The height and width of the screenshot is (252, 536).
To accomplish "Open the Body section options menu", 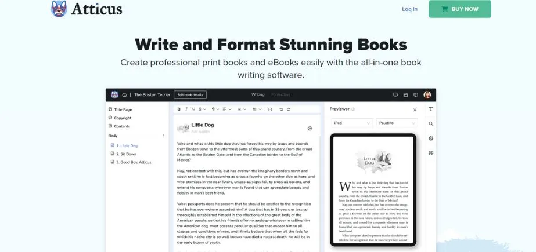I will click(164, 136).
